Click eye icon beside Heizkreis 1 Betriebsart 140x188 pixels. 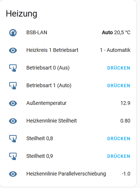click(13, 50)
